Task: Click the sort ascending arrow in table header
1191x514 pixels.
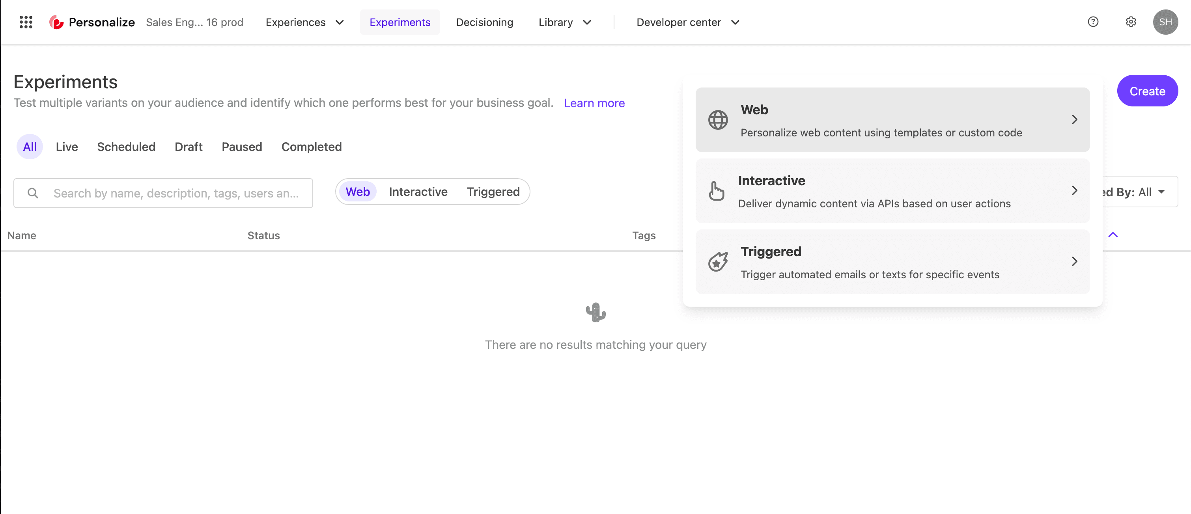Action: coord(1113,235)
